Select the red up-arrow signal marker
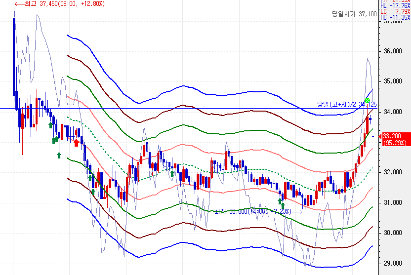Viewport: 411px width, 275px height. (x=76, y=143)
